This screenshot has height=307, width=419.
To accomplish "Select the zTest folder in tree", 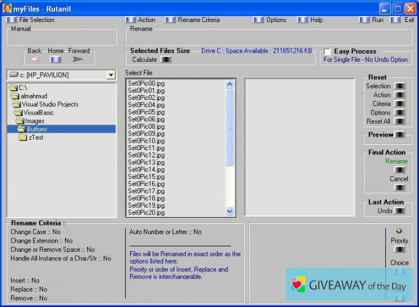I will (x=36, y=137).
